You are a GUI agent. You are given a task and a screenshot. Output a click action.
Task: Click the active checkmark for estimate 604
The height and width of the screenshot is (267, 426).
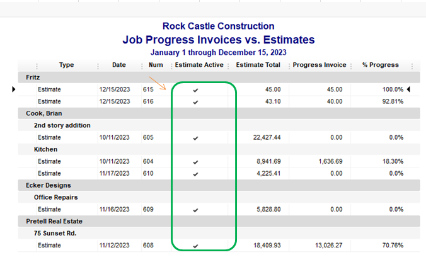tap(195, 162)
